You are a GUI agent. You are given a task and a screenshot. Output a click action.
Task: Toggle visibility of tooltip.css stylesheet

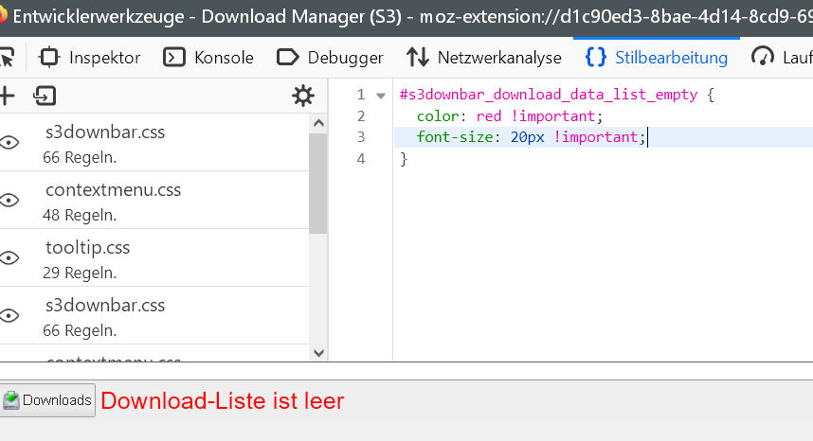click(x=9, y=258)
